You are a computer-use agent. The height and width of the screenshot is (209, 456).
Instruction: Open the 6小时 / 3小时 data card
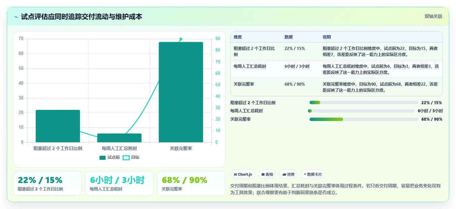119,183
